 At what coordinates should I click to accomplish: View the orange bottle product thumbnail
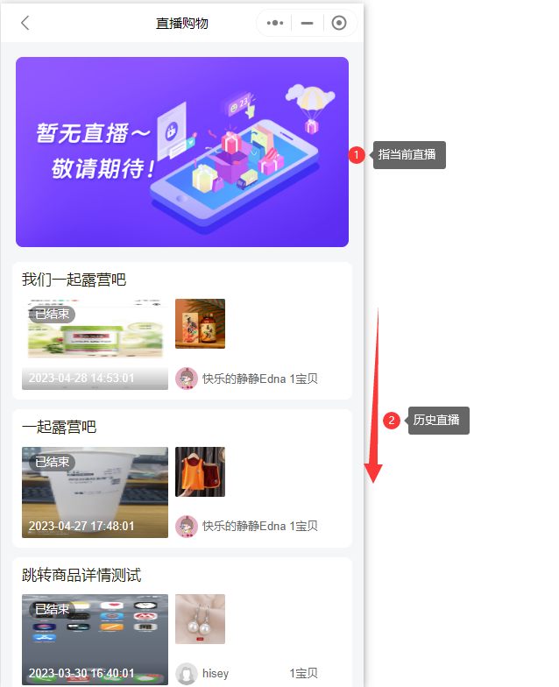[x=200, y=324]
